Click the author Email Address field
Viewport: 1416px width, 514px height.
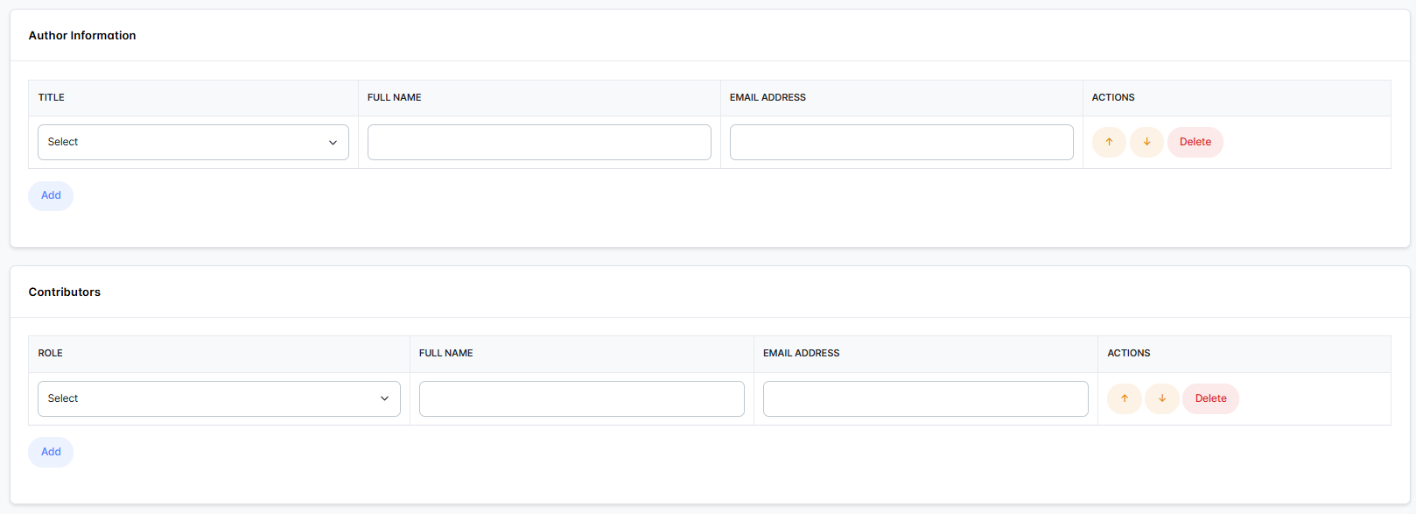coord(901,142)
